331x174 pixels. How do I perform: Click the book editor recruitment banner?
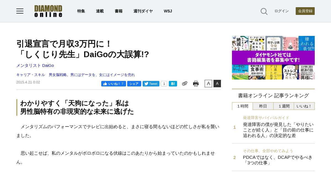(273, 58)
